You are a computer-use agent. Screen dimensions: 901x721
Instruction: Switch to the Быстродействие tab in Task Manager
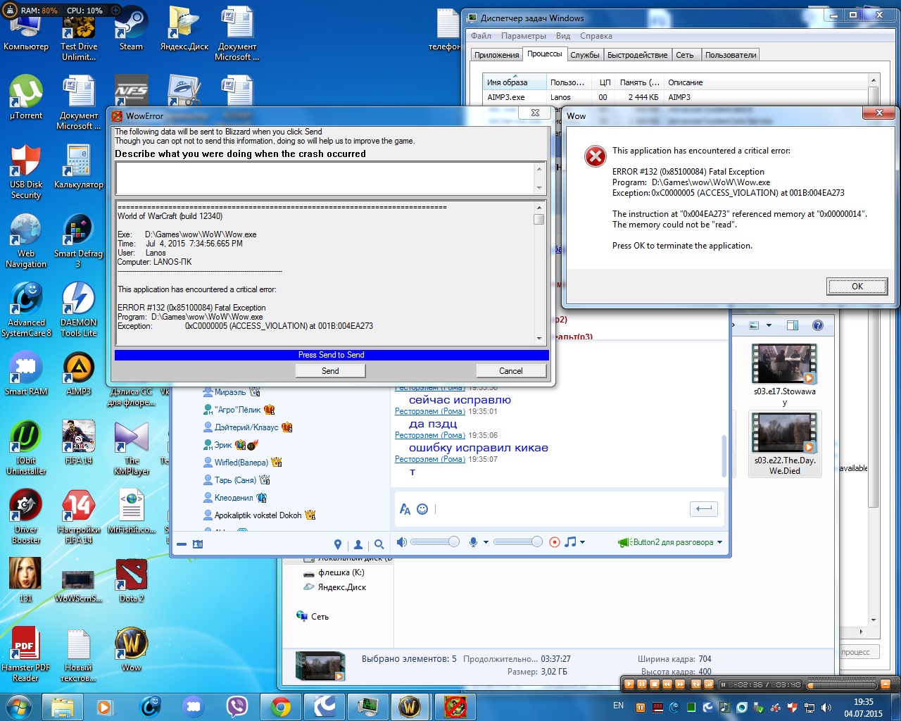(637, 55)
